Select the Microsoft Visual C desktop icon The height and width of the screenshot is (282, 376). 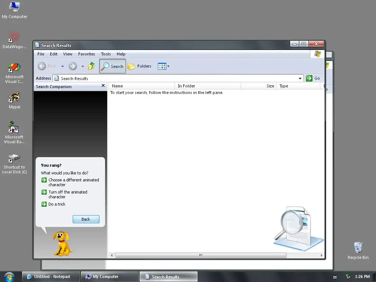click(x=14, y=73)
